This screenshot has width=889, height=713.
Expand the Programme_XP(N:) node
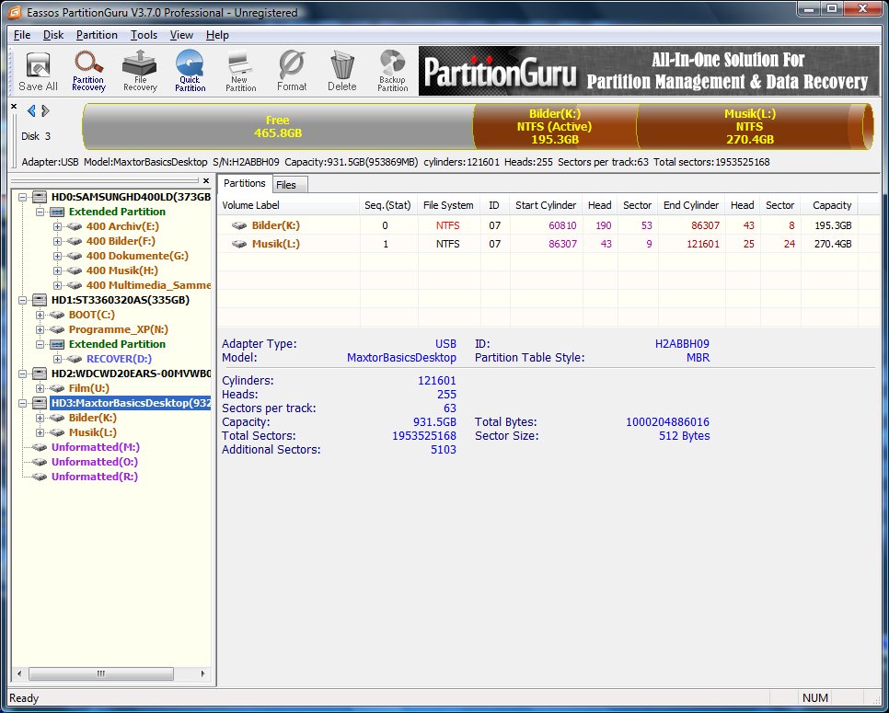pyautogui.click(x=40, y=329)
